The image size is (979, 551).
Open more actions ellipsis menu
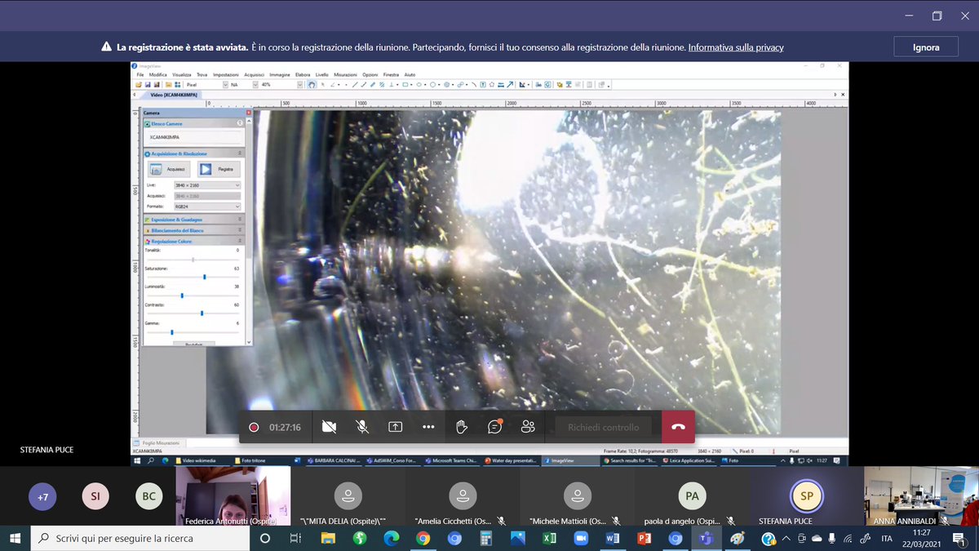pyautogui.click(x=428, y=427)
